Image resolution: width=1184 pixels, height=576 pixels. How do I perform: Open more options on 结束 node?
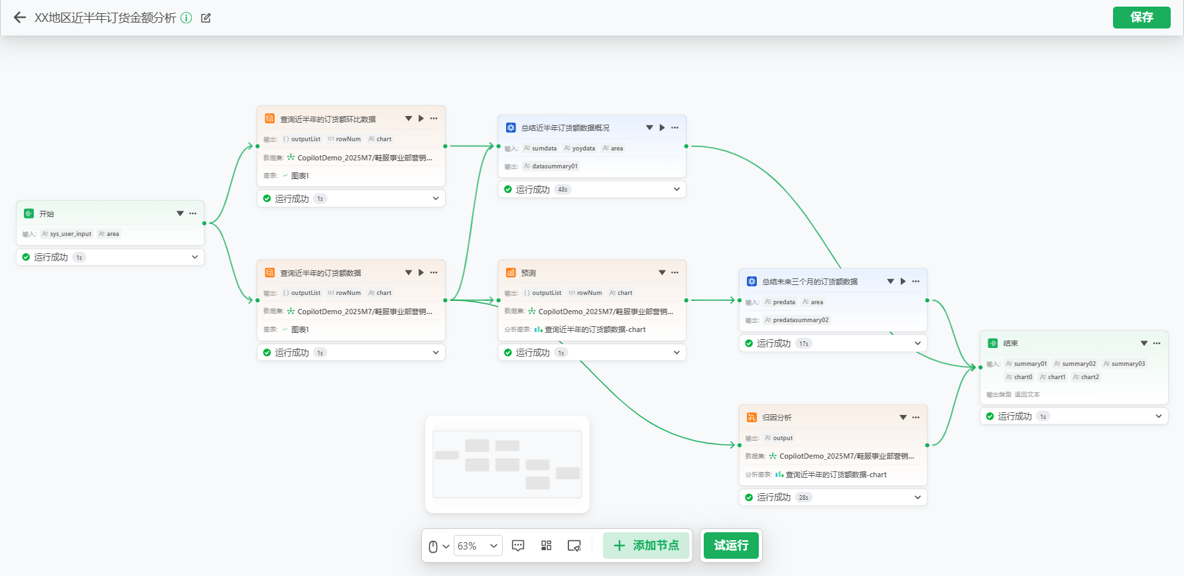click(x=1157, y=343)
